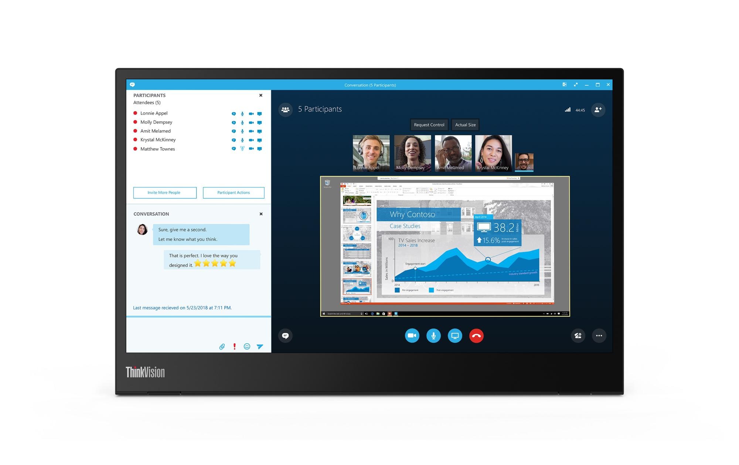Image resolution: width=739 pixels, height=465 pixels.
Task: Click the Request Control button
Action: tap(428, 124)
